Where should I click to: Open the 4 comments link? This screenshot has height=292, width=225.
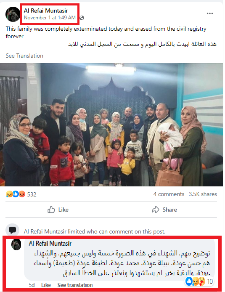tap(169, 194)
